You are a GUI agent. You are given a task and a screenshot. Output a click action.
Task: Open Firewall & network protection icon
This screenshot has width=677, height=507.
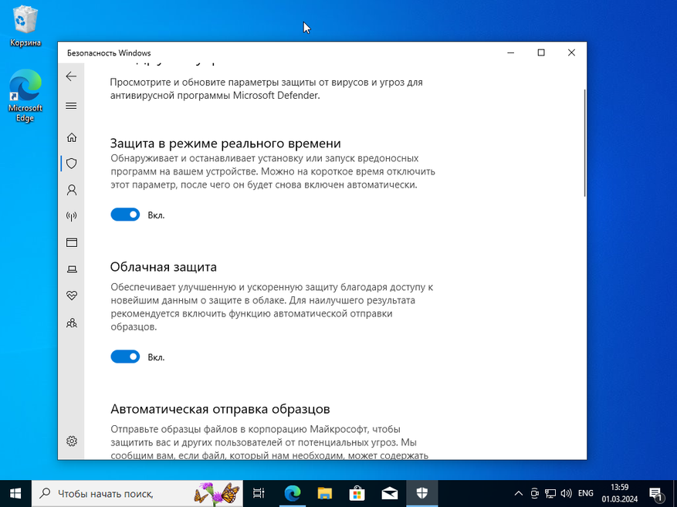(72, 216)
